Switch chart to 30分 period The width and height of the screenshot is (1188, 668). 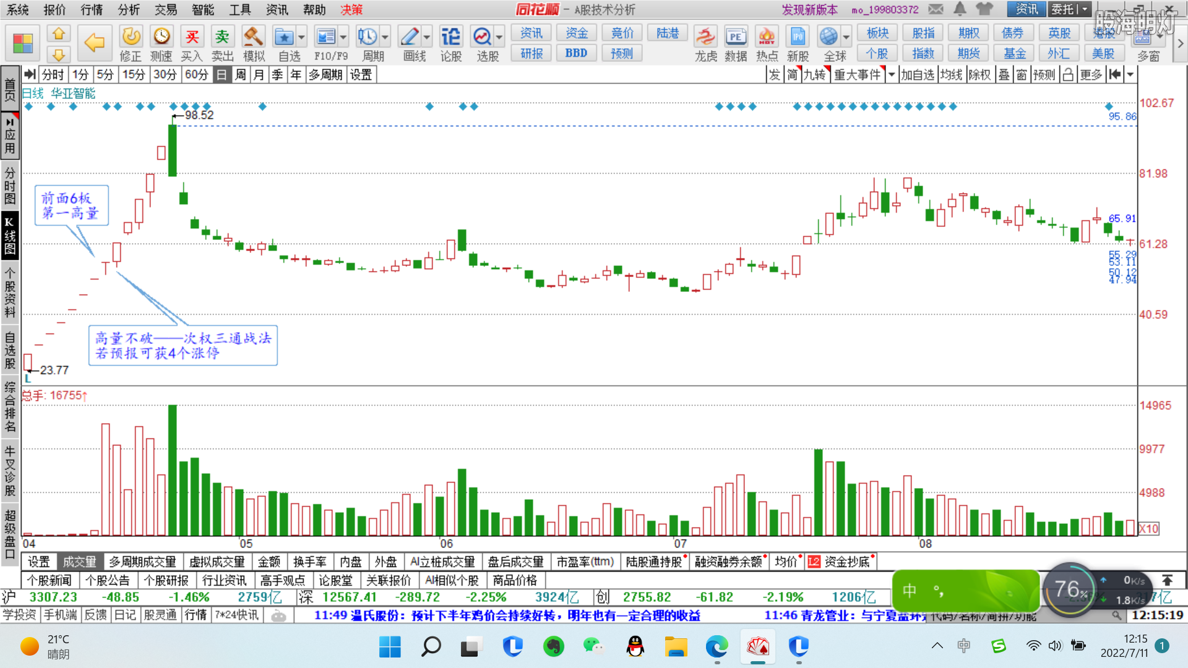tap(165, 75)
